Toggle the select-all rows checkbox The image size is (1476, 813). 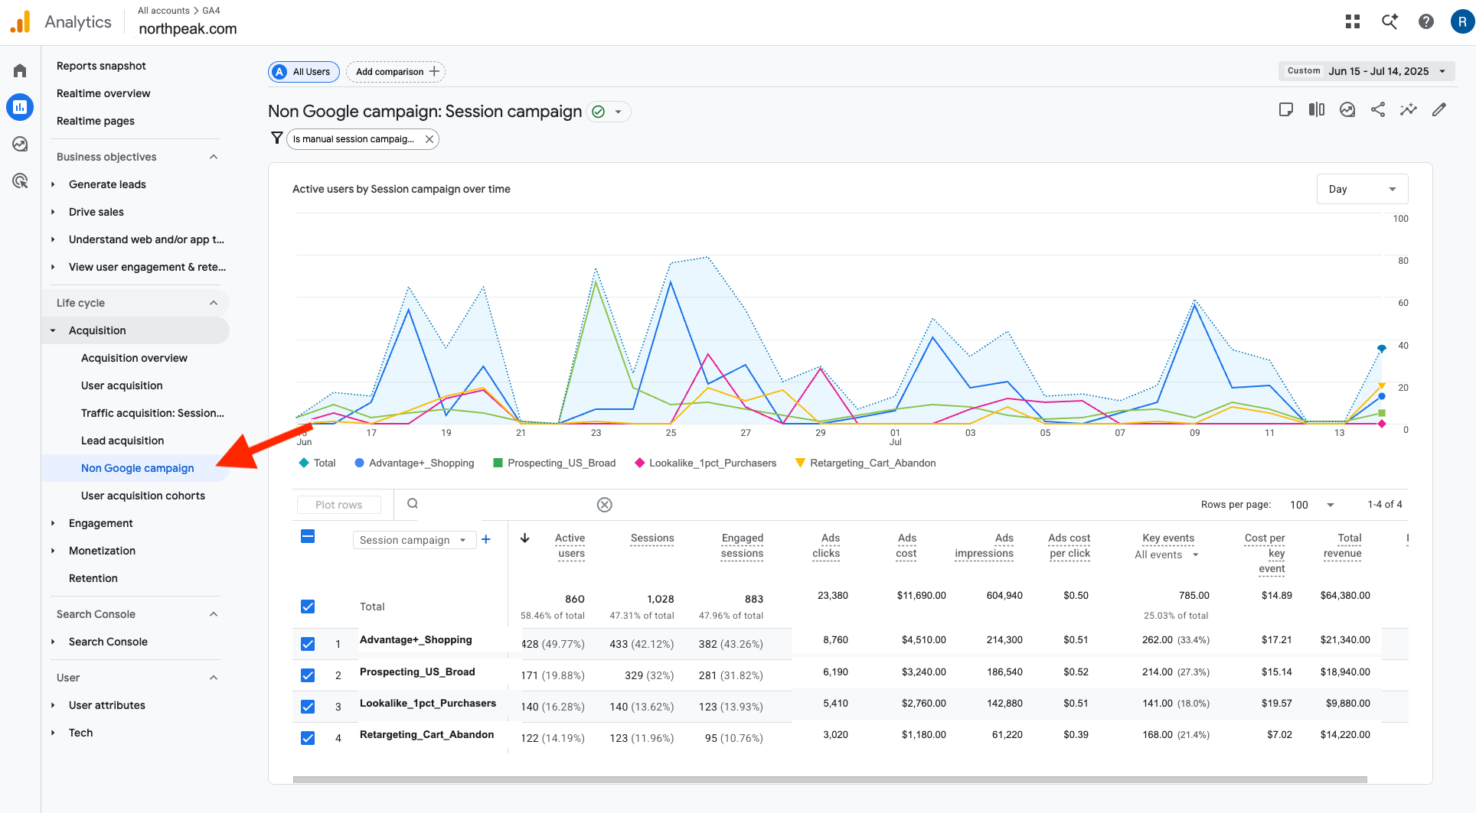pyautogui.click(x=308, y=536)
